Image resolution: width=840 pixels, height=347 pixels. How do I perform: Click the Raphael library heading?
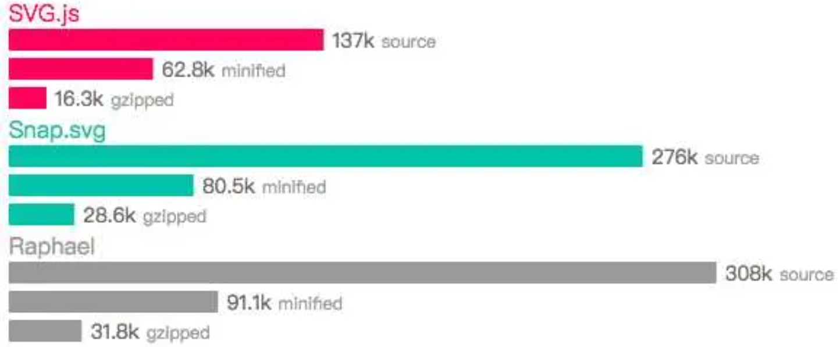pyautogui.click(x=52, y=247)
